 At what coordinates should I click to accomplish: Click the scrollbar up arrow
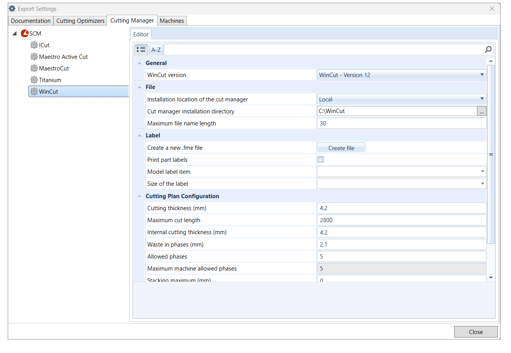pos(491,61)
